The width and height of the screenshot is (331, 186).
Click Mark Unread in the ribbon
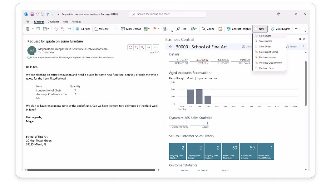pos(131,29)
